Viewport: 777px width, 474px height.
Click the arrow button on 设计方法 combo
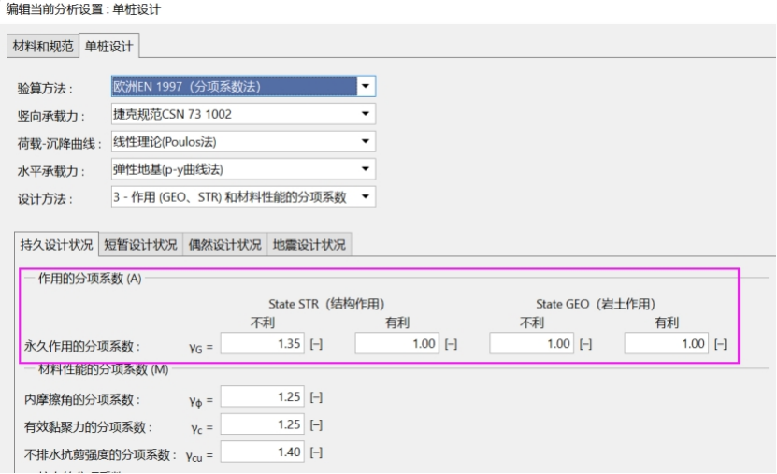pos(367,197)
